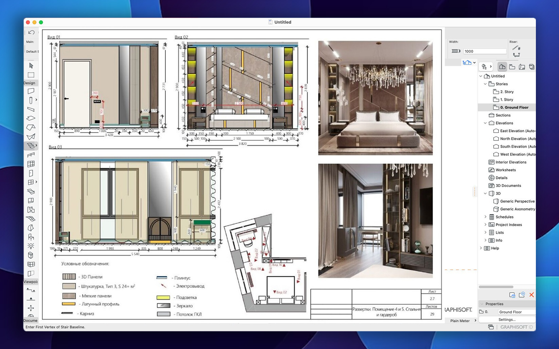
Task: Switch to the Project Map tab
Action: click(x=502, y=67)
